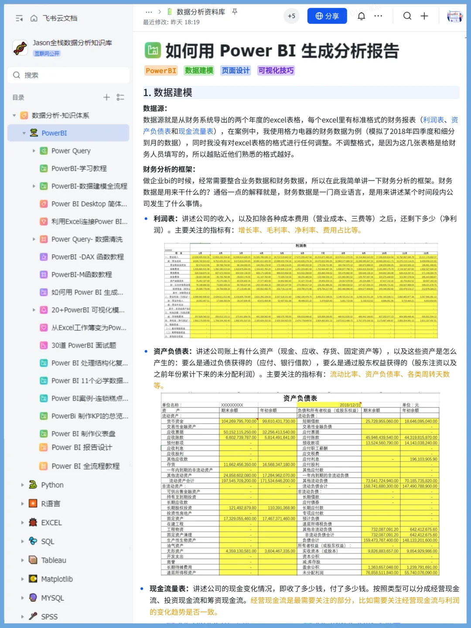The height and width of the screenshot is (628, 471).
Task: Collapse the 数据分析-知识体系 tree node
Action: tap(14, 116)
